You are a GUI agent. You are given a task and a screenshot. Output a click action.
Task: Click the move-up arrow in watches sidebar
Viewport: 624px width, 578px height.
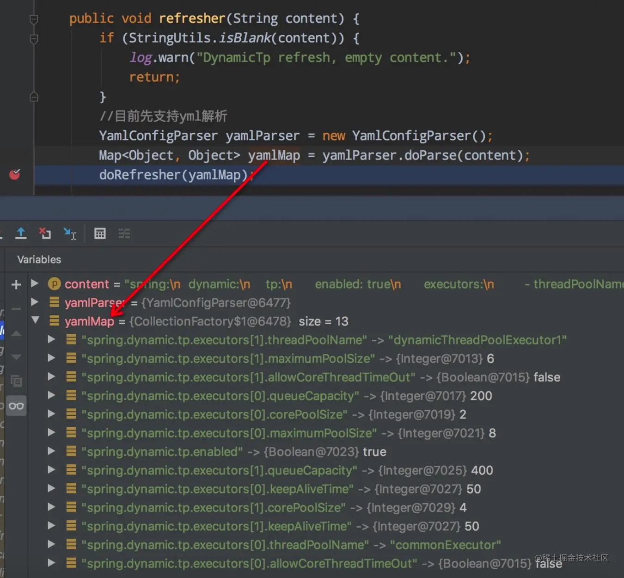[16, 333]
